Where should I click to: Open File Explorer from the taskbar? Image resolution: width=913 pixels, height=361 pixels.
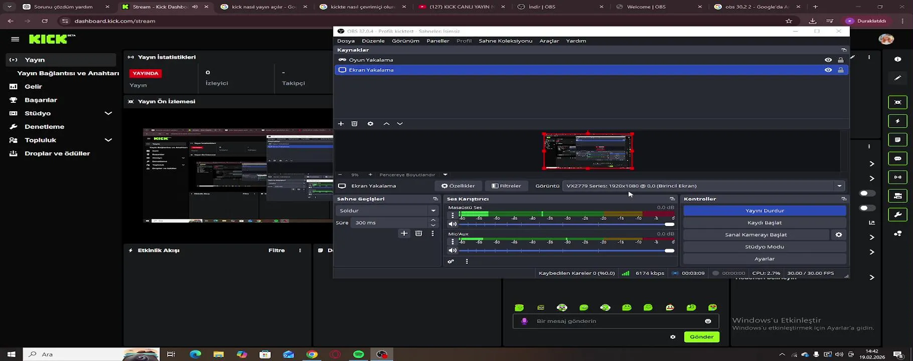coord(218,354)
